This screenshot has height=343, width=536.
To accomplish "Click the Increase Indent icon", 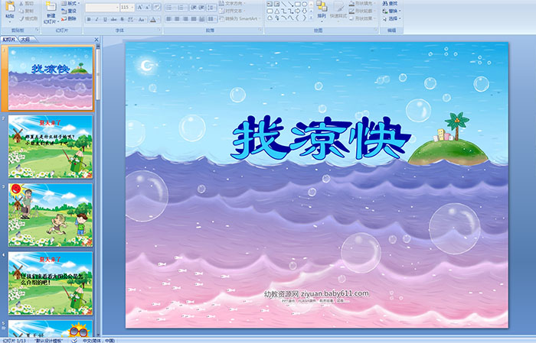I will [201, 7].
